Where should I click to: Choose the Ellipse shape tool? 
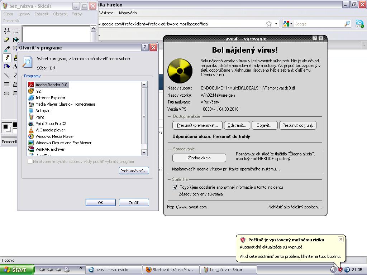[6, 93]
